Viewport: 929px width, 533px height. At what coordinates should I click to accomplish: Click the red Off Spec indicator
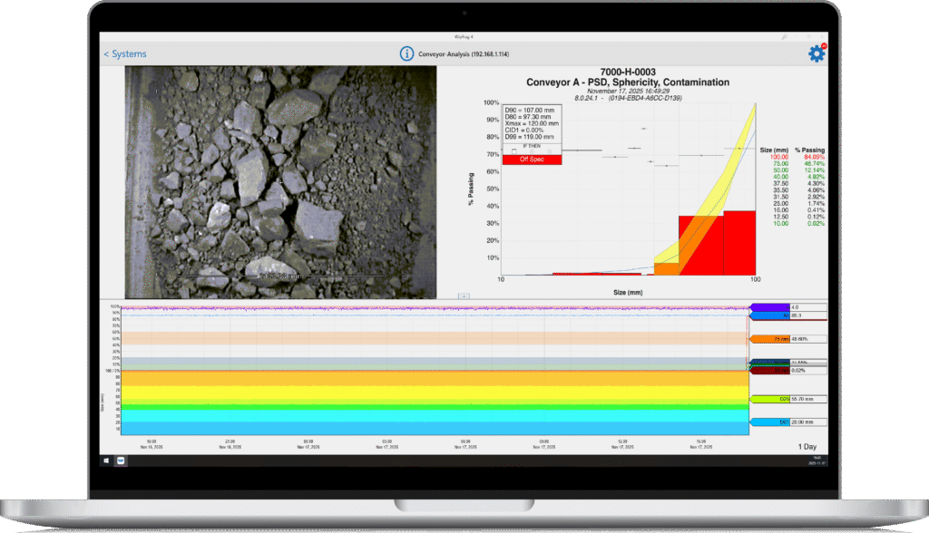[531, 160]
